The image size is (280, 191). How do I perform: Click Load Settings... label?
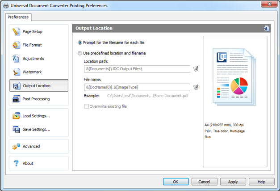click(36, 116)
